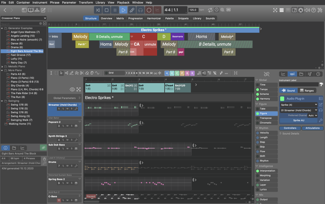Image resolution: width=325 pixels, height=204 pixels.
Task: Switch to the Ranges tab
Action: click(307, 90)
